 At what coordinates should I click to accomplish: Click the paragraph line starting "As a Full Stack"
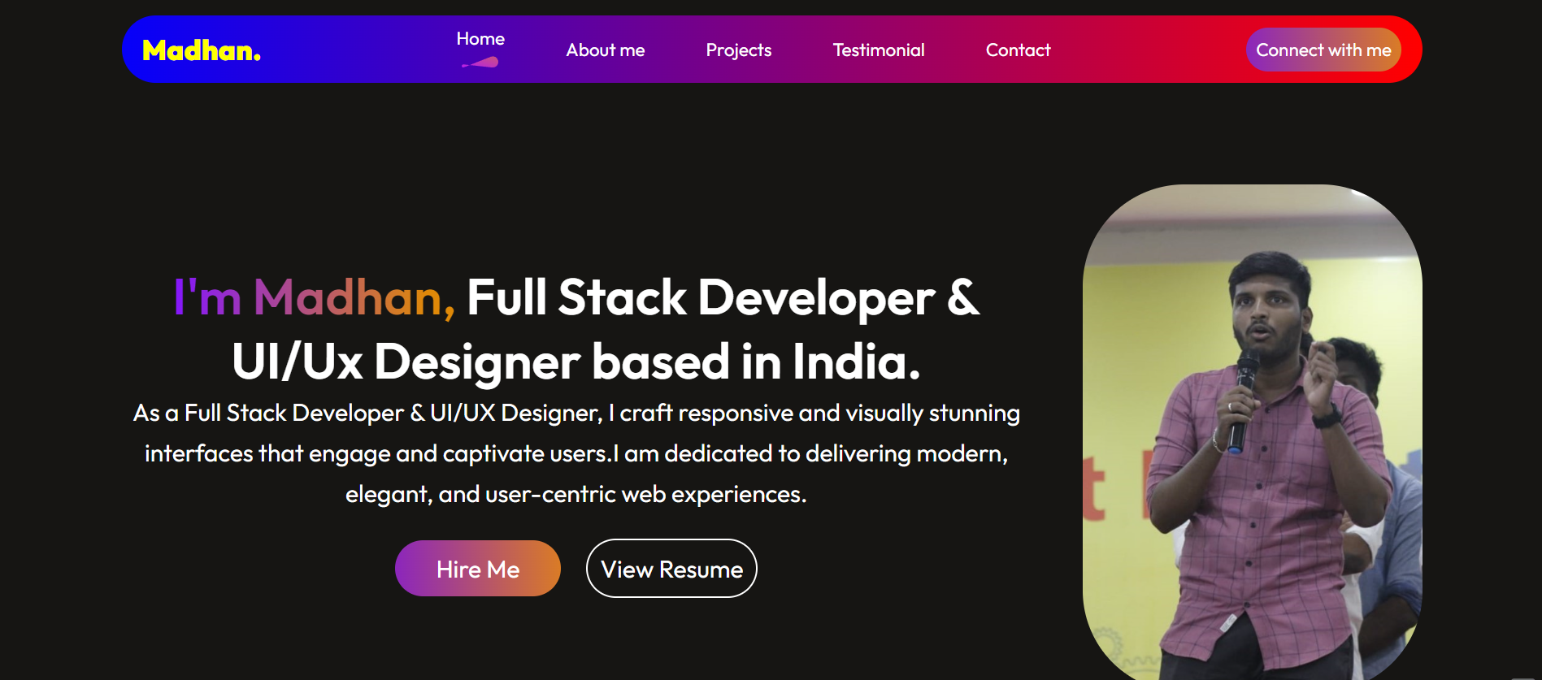pyautogui.click(x=576, y=413)
